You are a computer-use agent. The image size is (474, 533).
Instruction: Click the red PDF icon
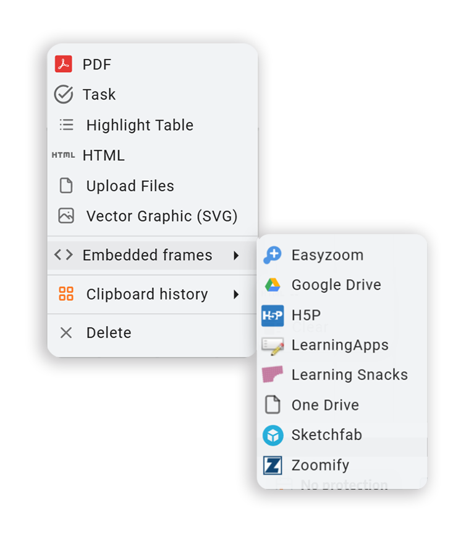[64, 64]
